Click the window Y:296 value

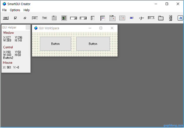click(19, 37)
